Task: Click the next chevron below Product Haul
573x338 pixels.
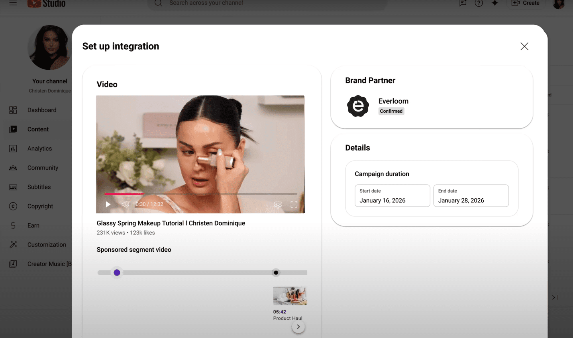Action: tap(298, 327)
